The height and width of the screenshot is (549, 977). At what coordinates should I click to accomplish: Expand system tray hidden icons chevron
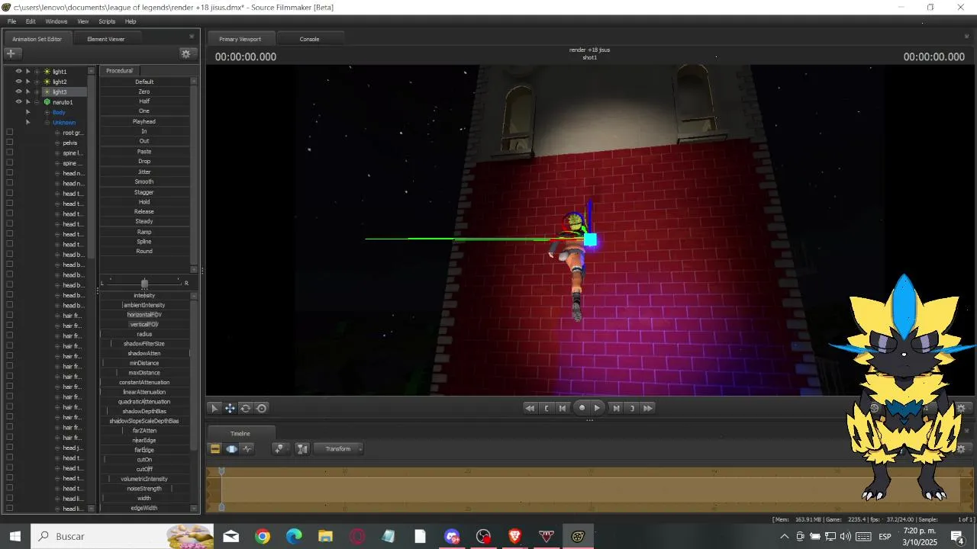(784, 537)
